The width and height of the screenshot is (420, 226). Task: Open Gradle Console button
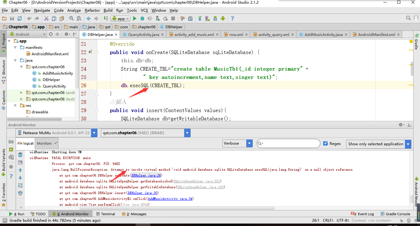click(395, 214)
